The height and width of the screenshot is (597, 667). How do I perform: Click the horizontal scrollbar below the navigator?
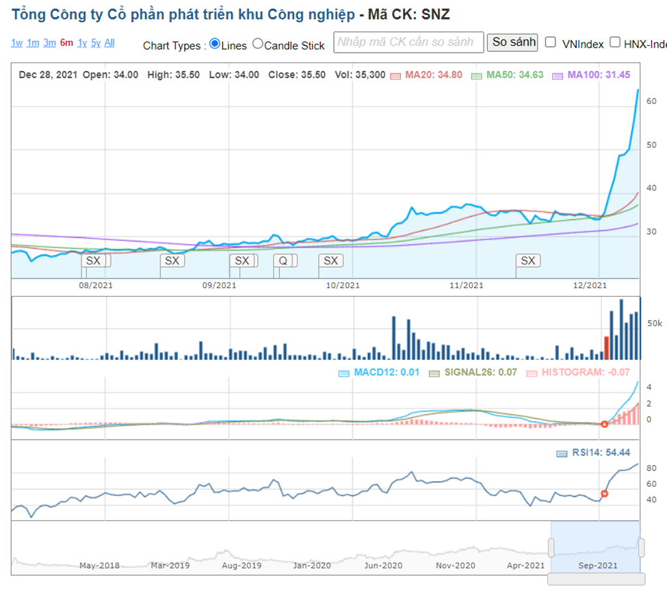(596, 579)
